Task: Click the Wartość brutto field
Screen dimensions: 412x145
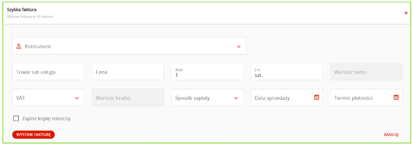Action: point(128,98)
